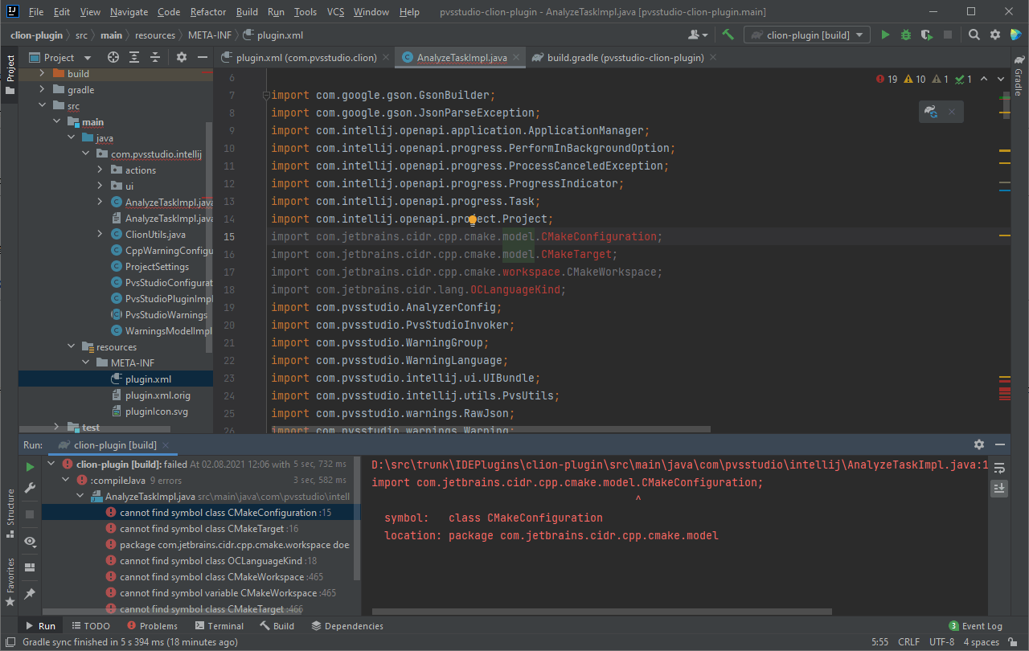This screenshot has height=651, width=1029.
Task: Change CRLF line separator in the status bar
Action: (908, 642)
